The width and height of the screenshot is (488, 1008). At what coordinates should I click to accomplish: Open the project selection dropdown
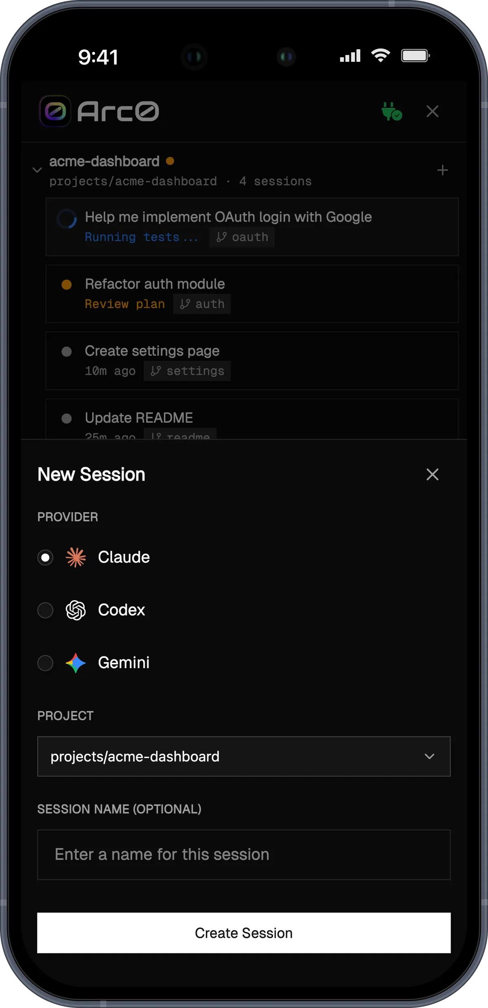click(x=244, y=757)
